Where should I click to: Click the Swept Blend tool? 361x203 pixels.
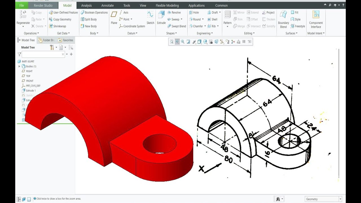click(177, 26)
